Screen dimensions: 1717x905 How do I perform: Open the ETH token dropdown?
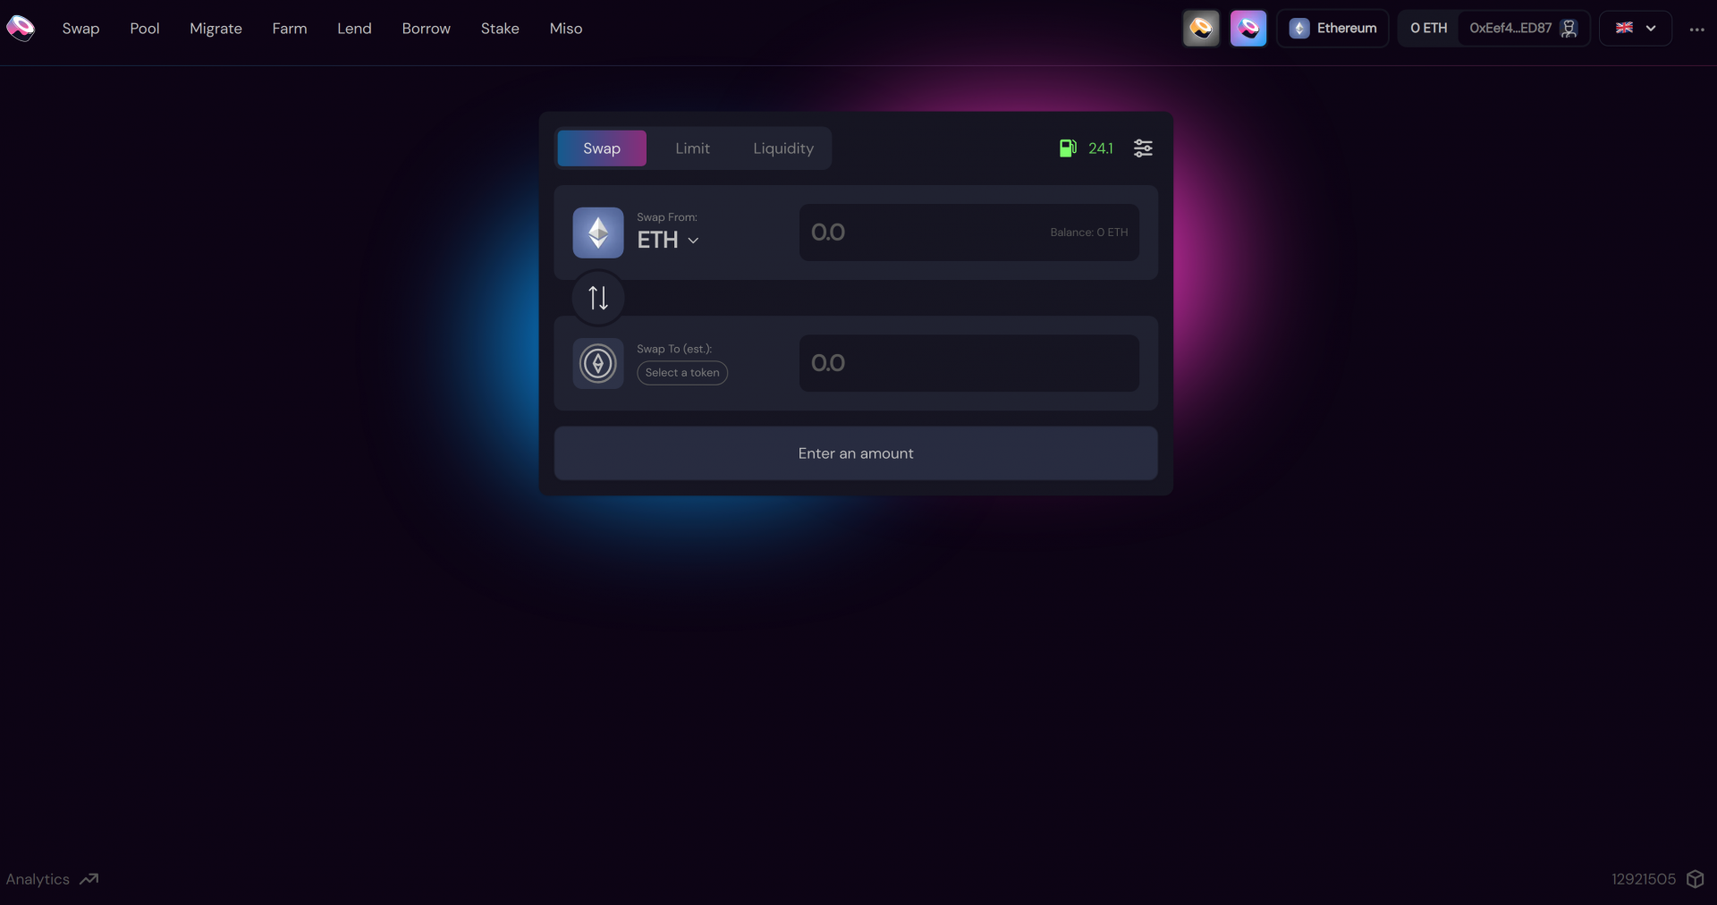coord(668,240)
